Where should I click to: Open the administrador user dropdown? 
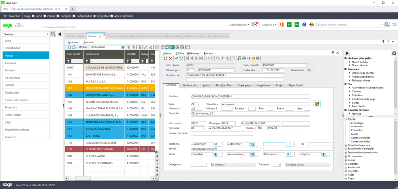click(x=239, y=25)
